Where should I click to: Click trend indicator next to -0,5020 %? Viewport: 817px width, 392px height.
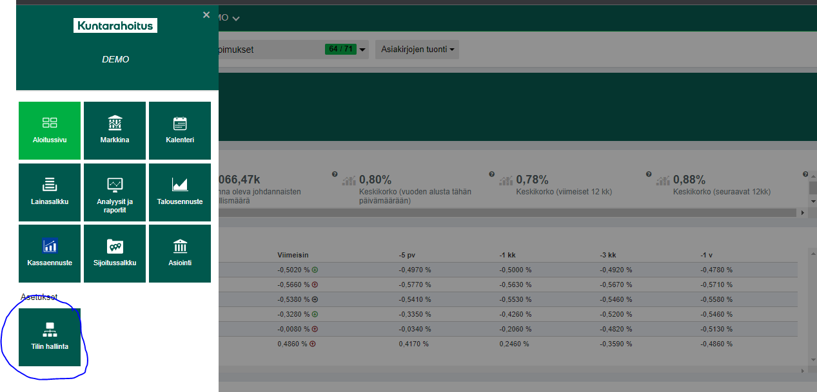click(x=315, y=270)
